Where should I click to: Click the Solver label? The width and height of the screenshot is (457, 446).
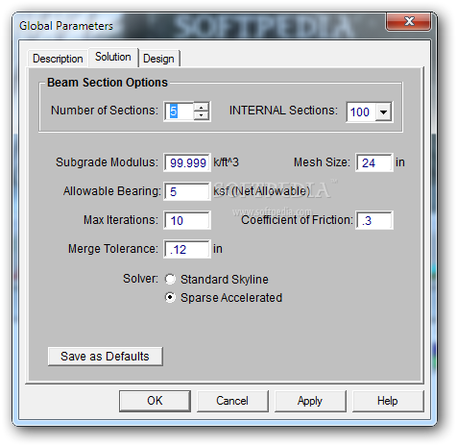pyautogui.click(x=140, y=279)
